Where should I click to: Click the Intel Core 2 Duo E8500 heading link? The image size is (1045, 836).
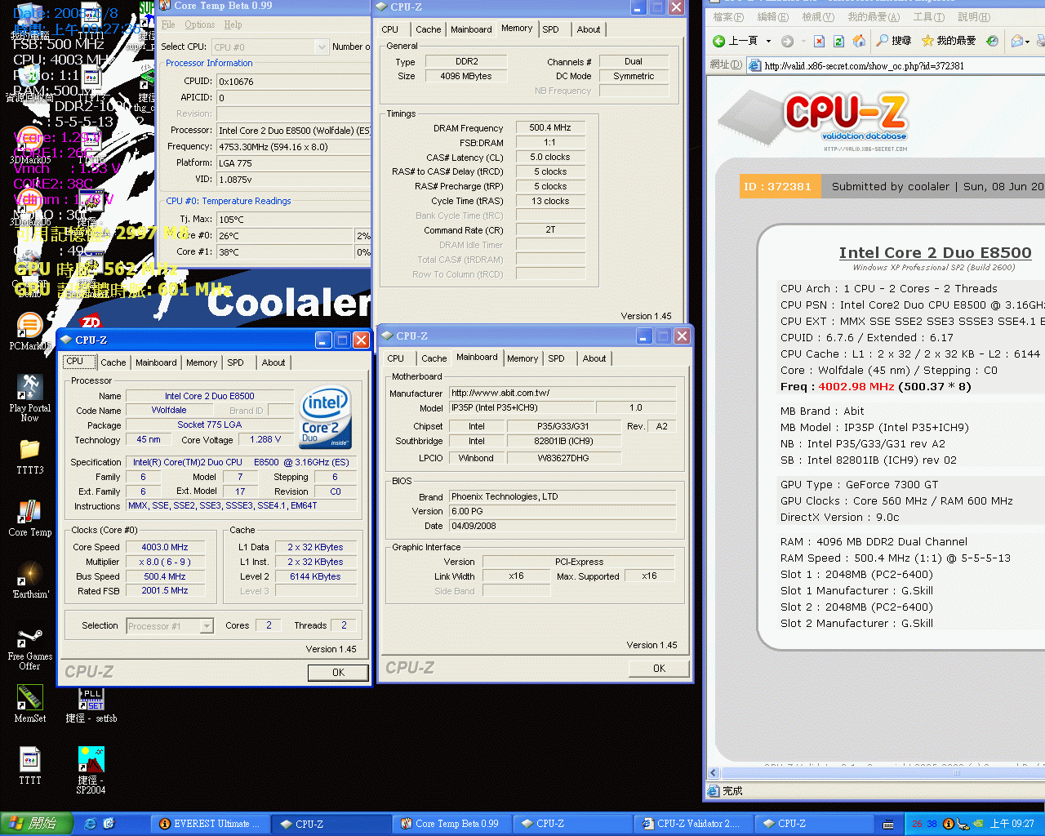[935, 253]
